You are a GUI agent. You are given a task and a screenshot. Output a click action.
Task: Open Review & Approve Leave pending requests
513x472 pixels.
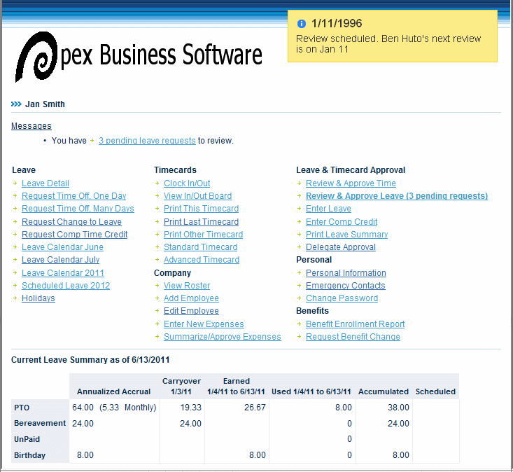click(x=396, y=196)
